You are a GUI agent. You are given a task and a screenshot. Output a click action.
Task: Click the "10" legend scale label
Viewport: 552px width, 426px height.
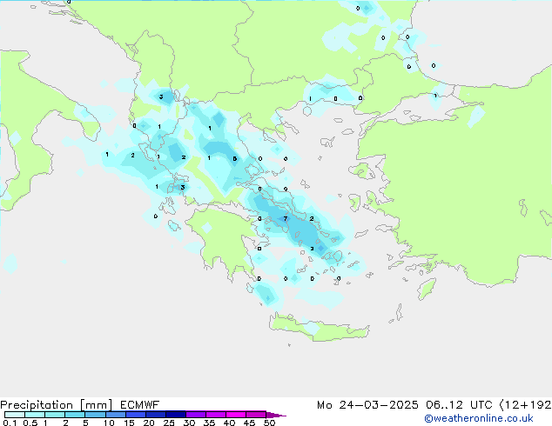[x=109, y=423]
